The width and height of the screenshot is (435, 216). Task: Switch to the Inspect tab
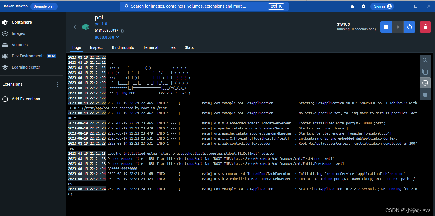pos(96,47)
